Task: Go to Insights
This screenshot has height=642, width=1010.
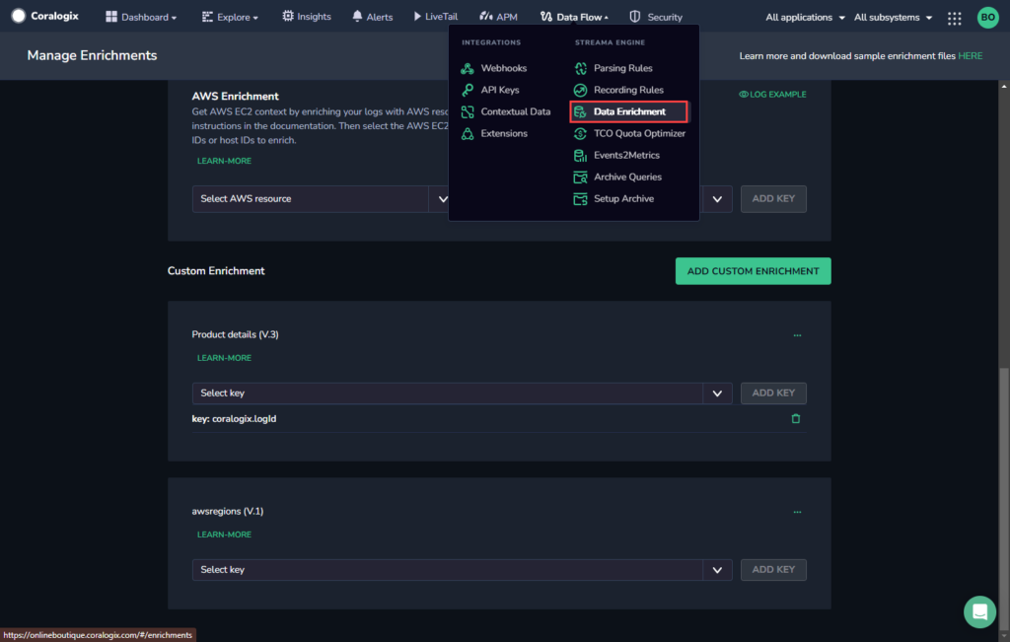Action: point(307,17)
